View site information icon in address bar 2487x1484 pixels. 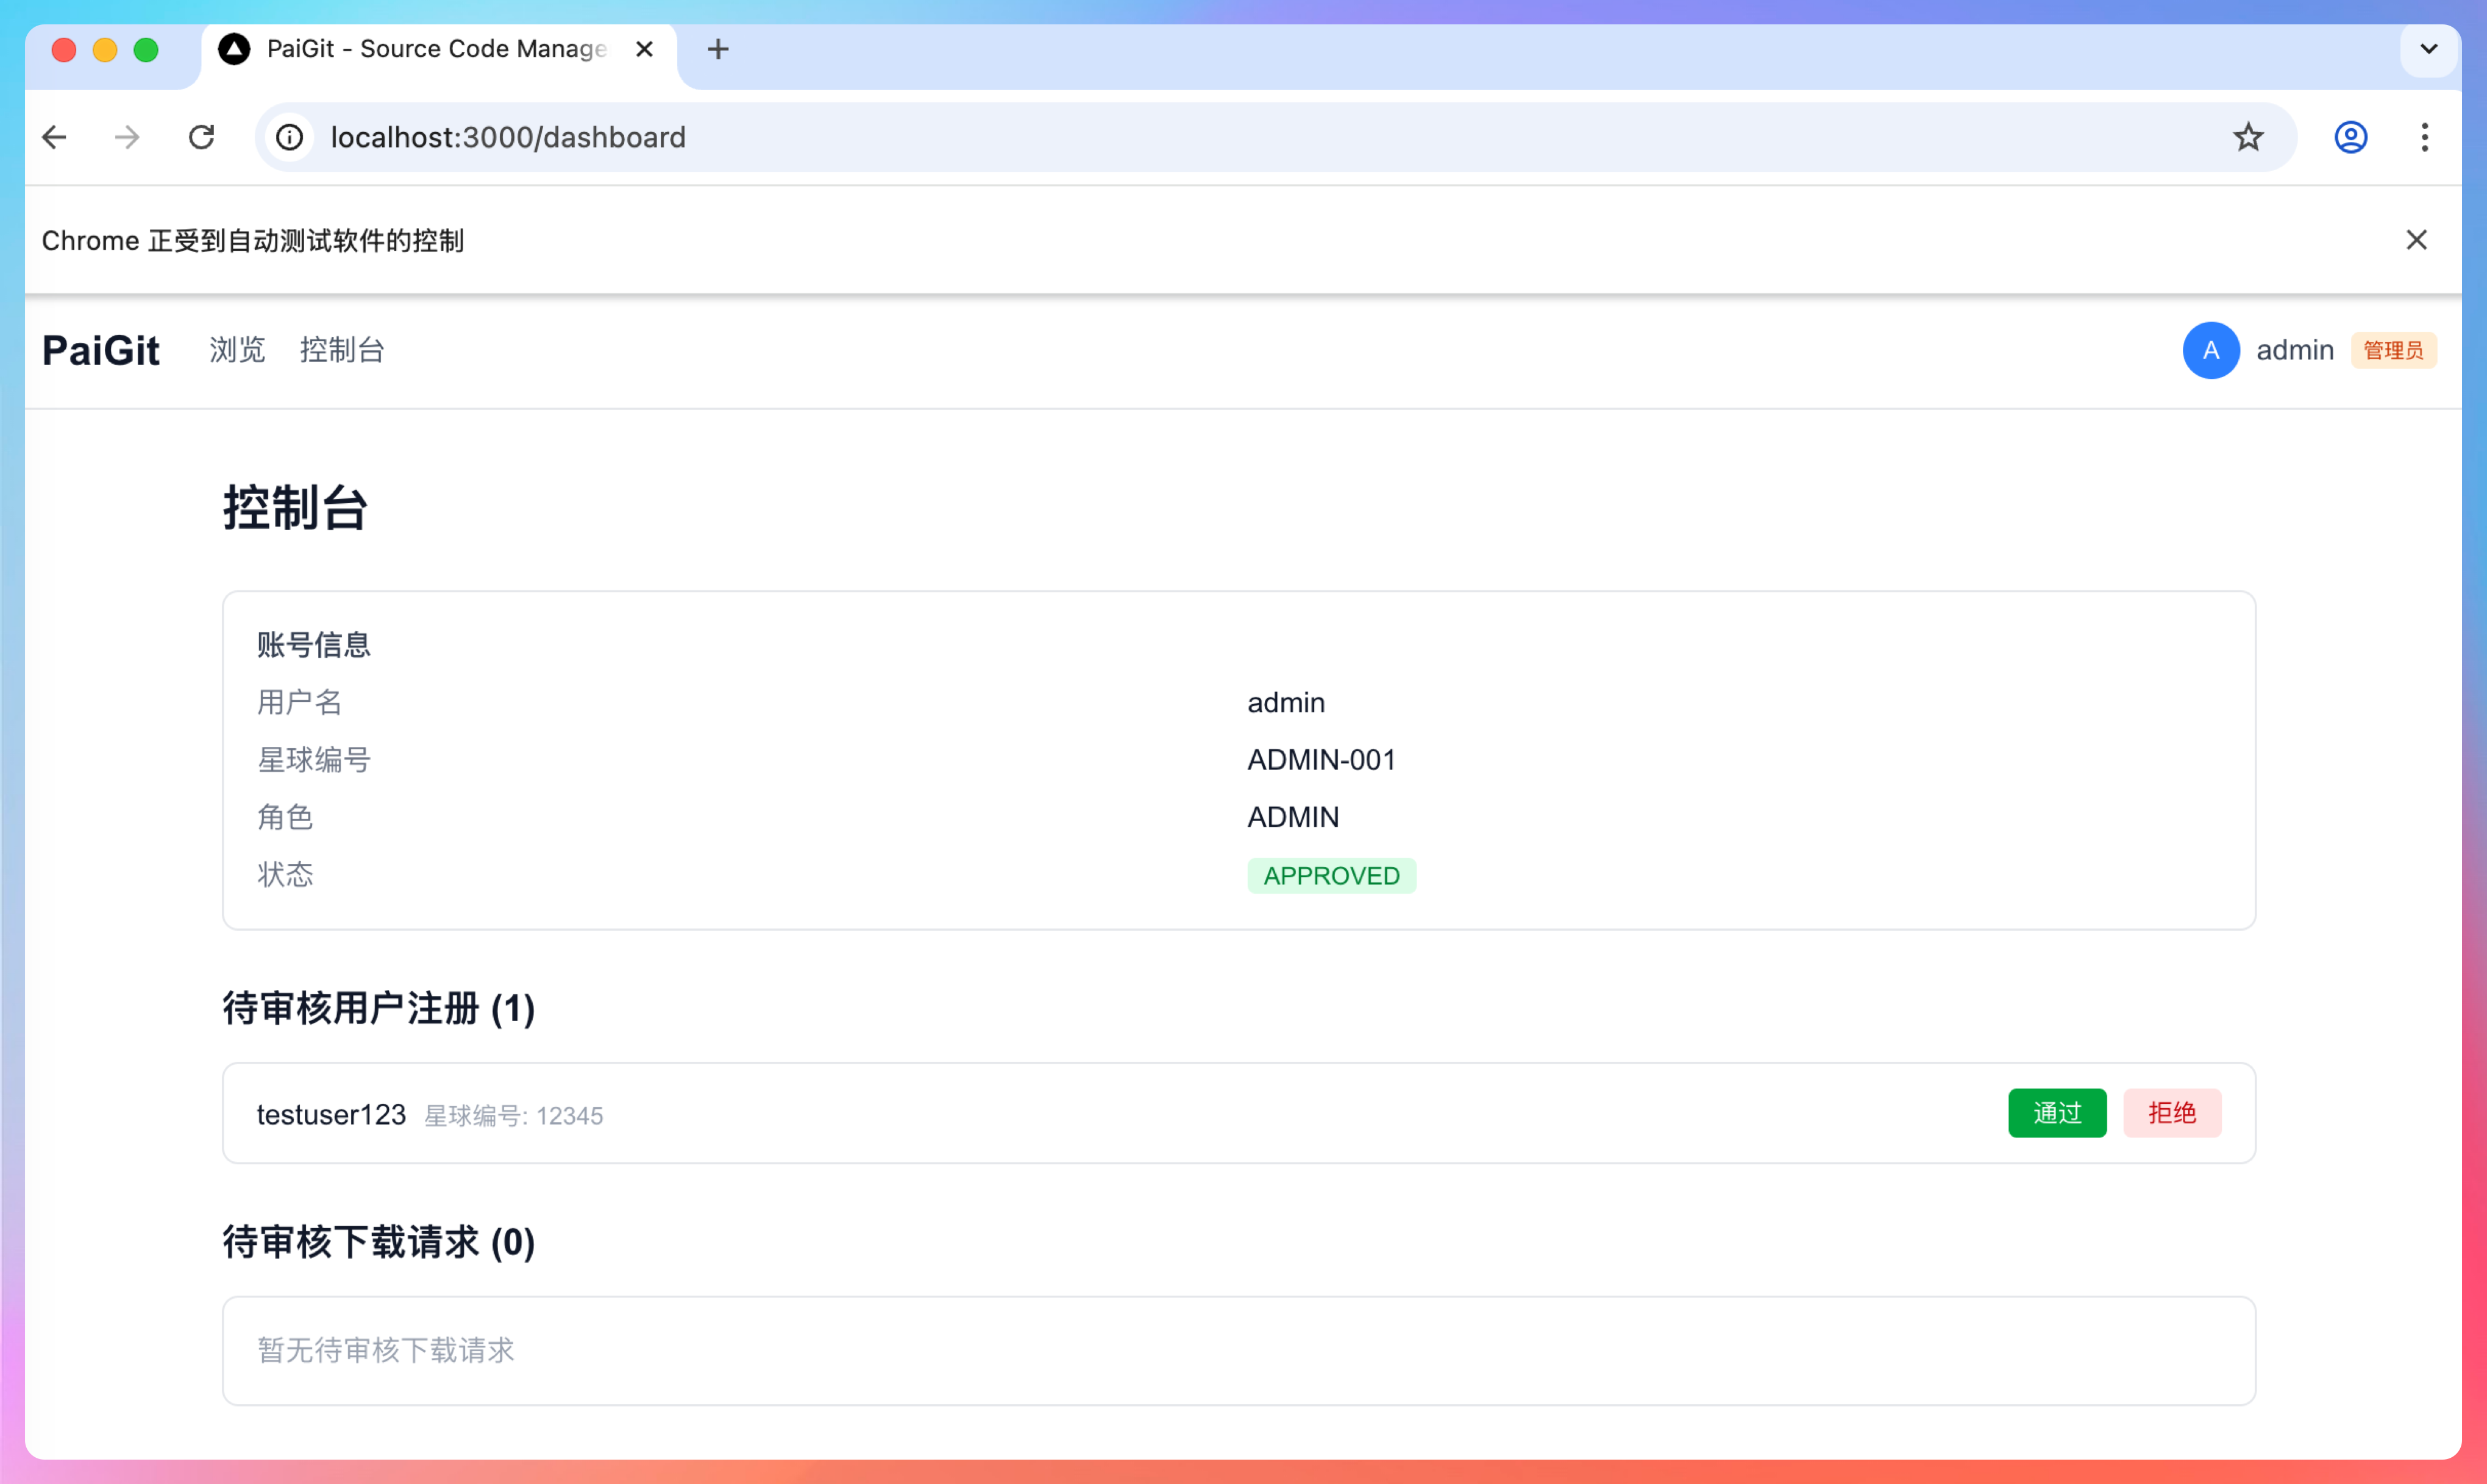[289, 137]
